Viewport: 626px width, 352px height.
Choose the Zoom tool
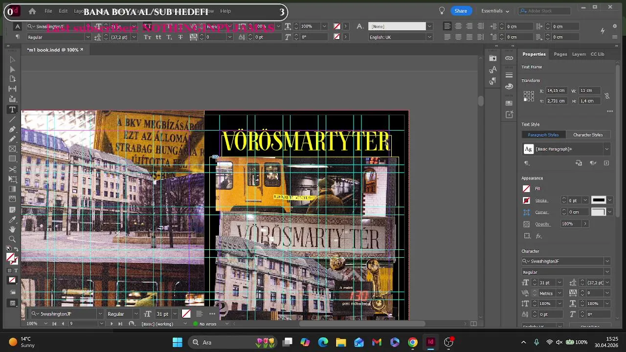[12, 239]
